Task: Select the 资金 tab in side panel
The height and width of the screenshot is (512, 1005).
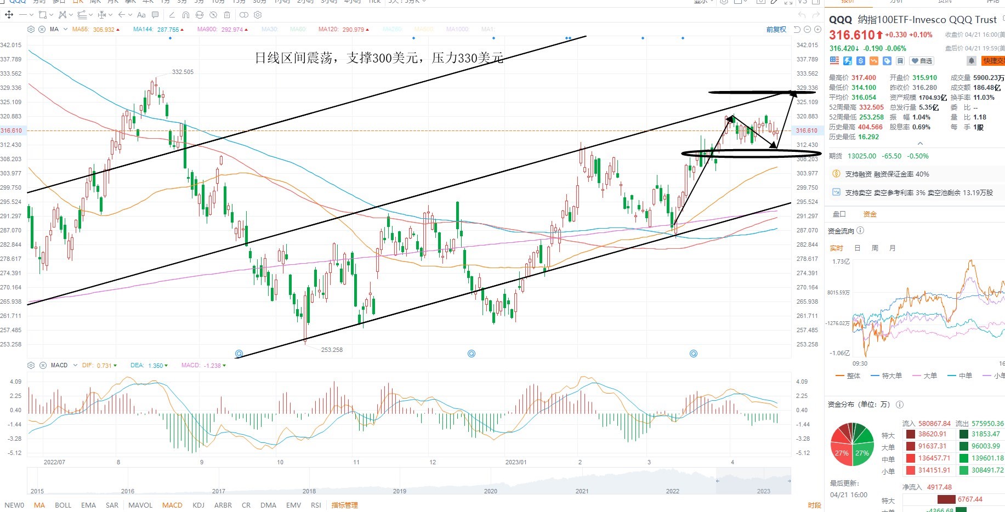Action: point(870,214)
